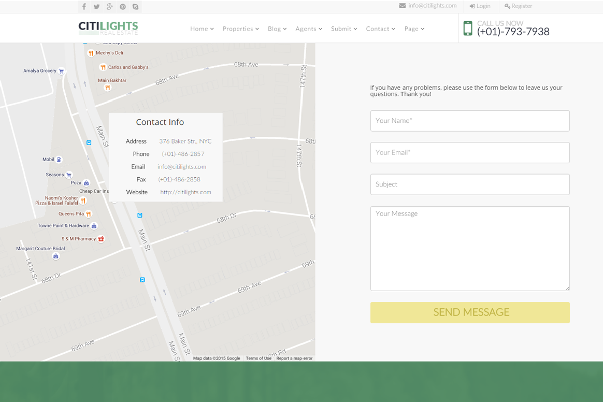The height and width of the screenshot is (402, 603).
Task: Click the Cheap Car Ins map label
Action: click(94, 191)
